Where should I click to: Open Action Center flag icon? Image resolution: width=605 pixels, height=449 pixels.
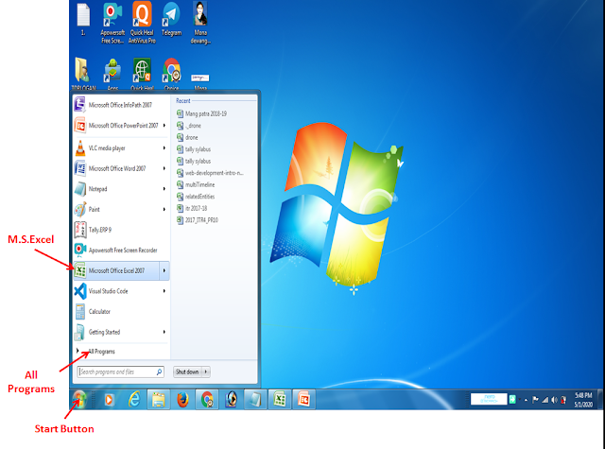tap(535, 400)
